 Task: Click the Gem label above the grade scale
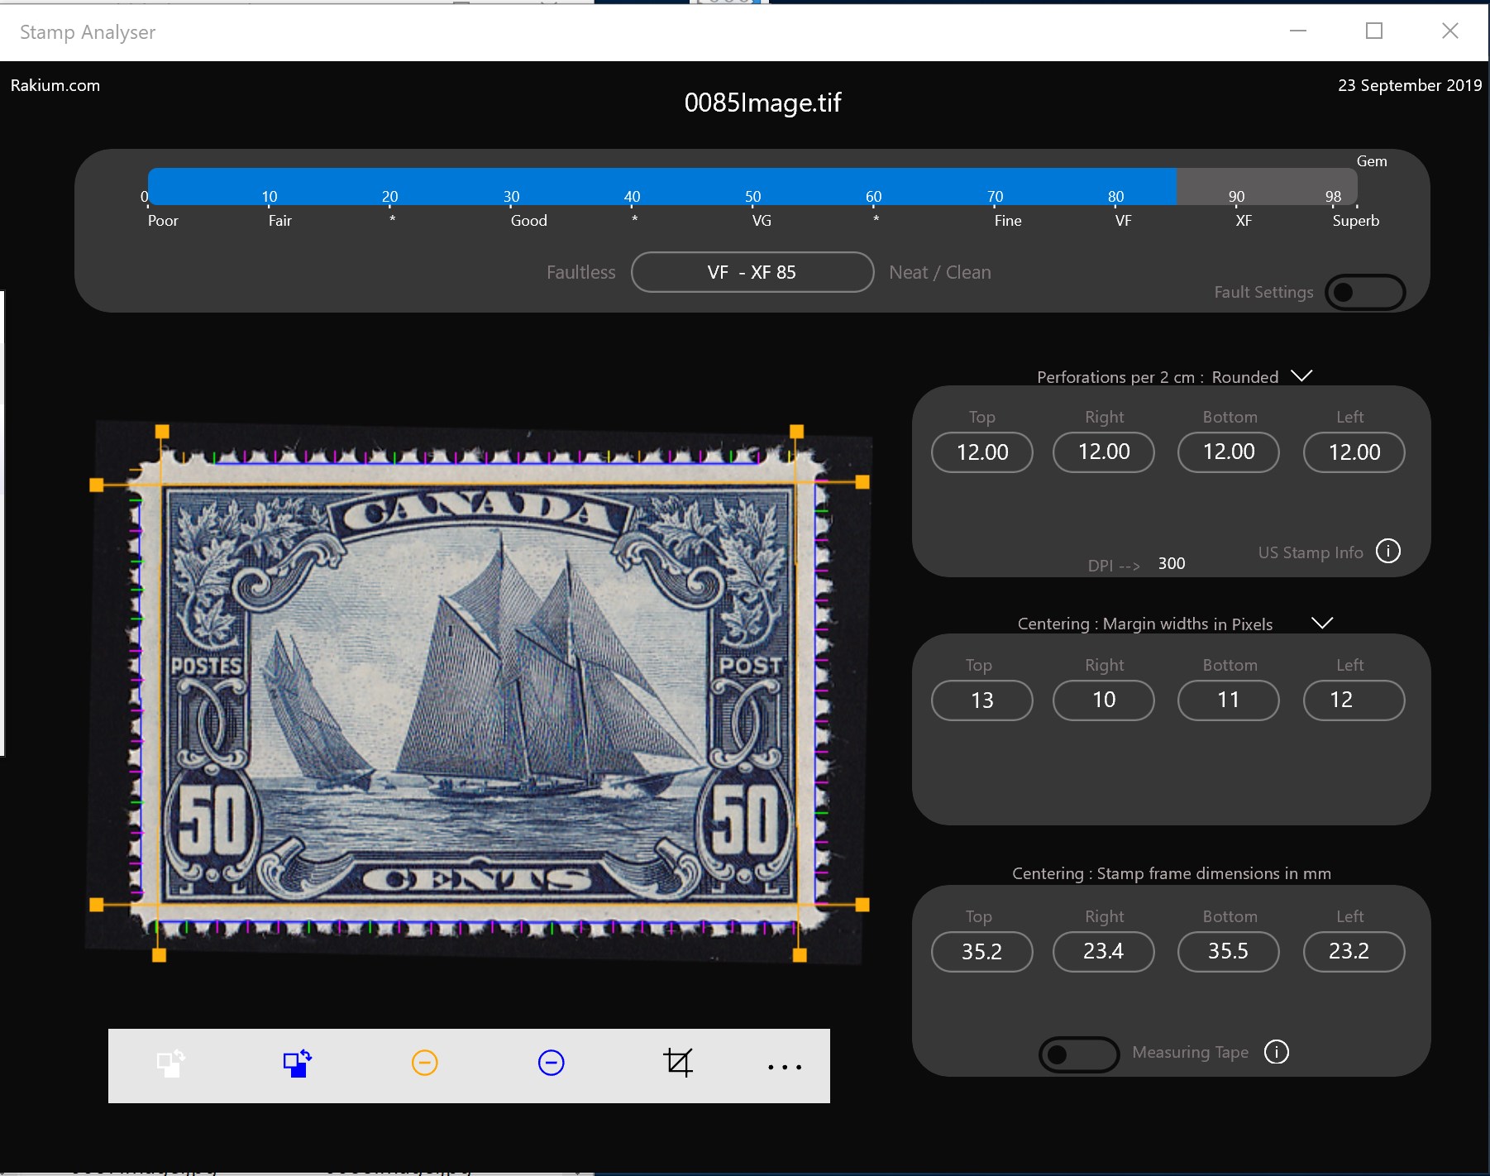point(1372,161)
